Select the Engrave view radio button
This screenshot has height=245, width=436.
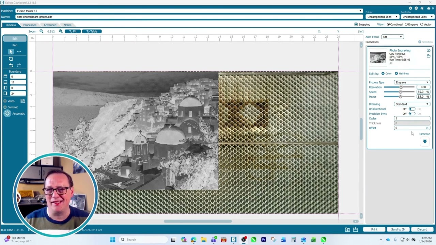pyautogui.click(x=406, y=24)
